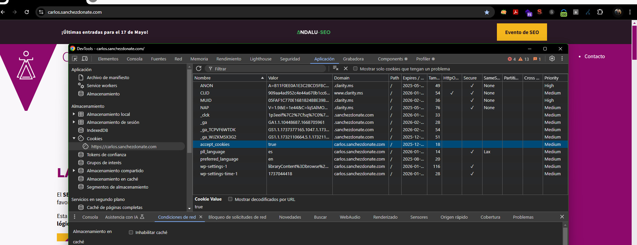Click the refresh cookies icon
The image size is (637, 245).
(x=199, y=68)
